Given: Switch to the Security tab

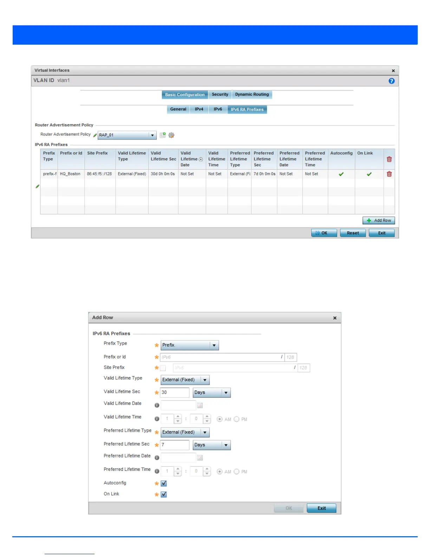Looking at the screenshot, I should 220,95.
